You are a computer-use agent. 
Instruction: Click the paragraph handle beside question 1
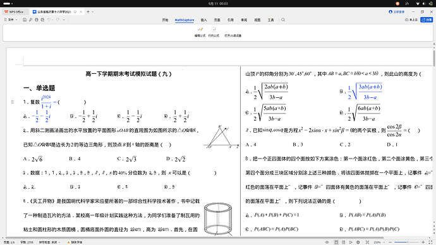(x=12, y=102)
